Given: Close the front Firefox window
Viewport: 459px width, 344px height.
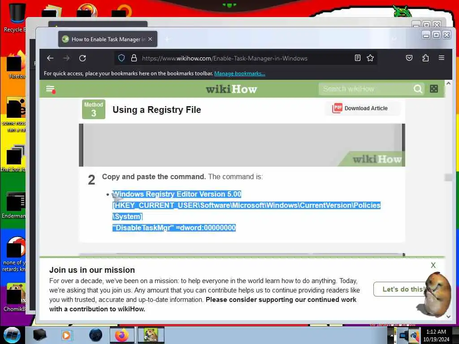Looking at the screenshot, I should [447, 35].
